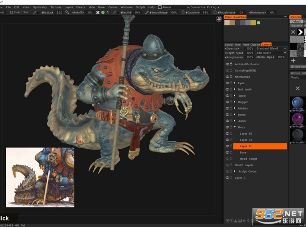This screenshot has width=306, height=227.
Task: Show the CavityMap(RGB) layer
Action: click(x=227, y=70)
